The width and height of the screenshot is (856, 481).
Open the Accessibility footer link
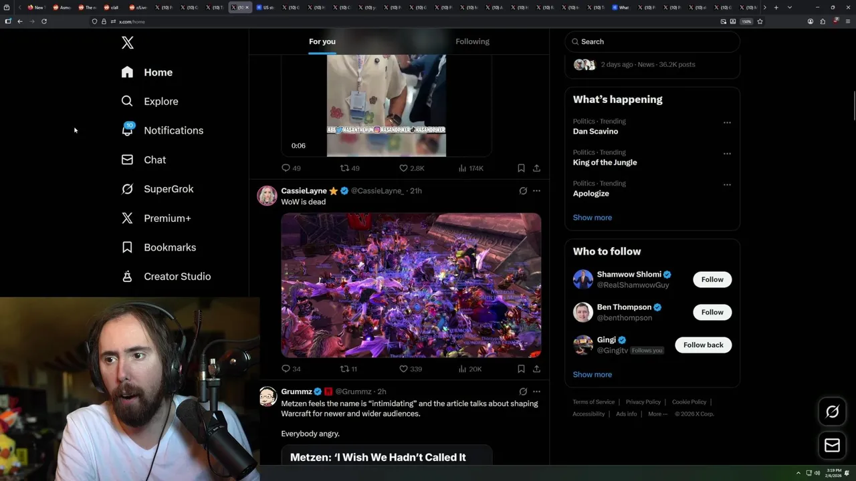point(588,414)
